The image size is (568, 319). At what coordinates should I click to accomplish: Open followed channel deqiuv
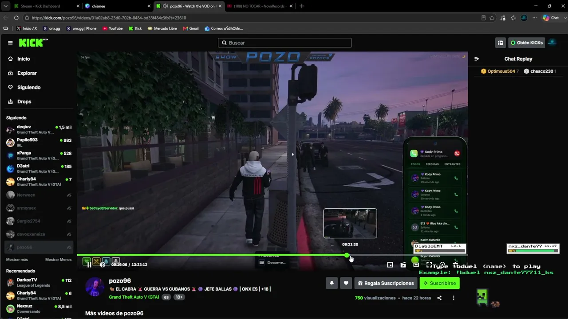click(x=39, y=129)
